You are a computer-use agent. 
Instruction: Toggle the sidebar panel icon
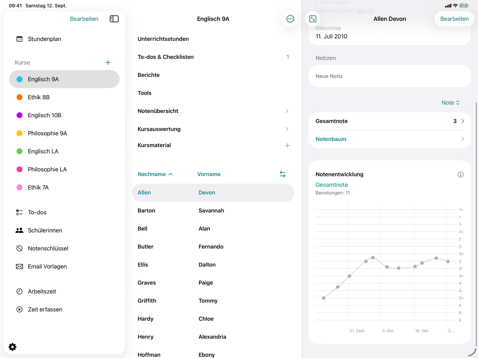click(114, 19)
